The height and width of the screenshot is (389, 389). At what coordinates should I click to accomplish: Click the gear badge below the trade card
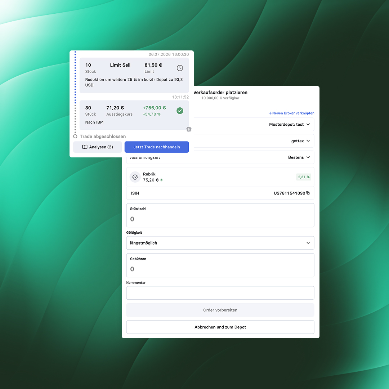[x=189, y=129]
